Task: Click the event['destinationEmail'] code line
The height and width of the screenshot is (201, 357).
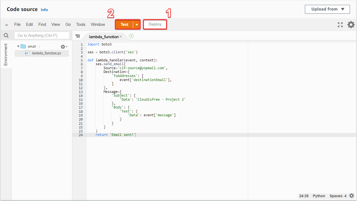Action: (x=146, y=80)
